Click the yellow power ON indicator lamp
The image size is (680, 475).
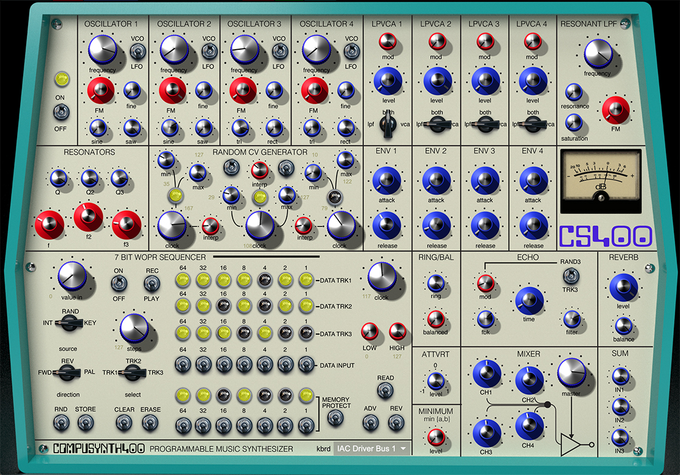[62, 80]
